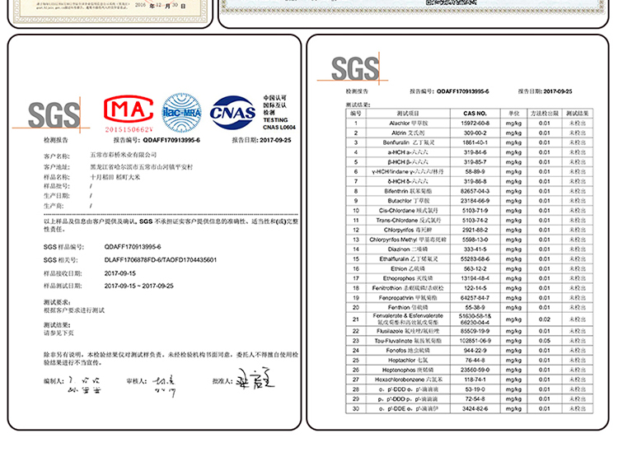Select SGS reference DLAFF1706878FD-6/TAOFD1704435601

click(161, 259)
